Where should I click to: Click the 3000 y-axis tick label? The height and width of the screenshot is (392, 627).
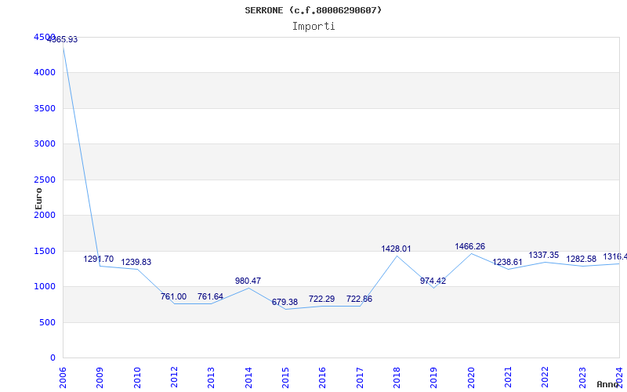click(x=45, y=143)
